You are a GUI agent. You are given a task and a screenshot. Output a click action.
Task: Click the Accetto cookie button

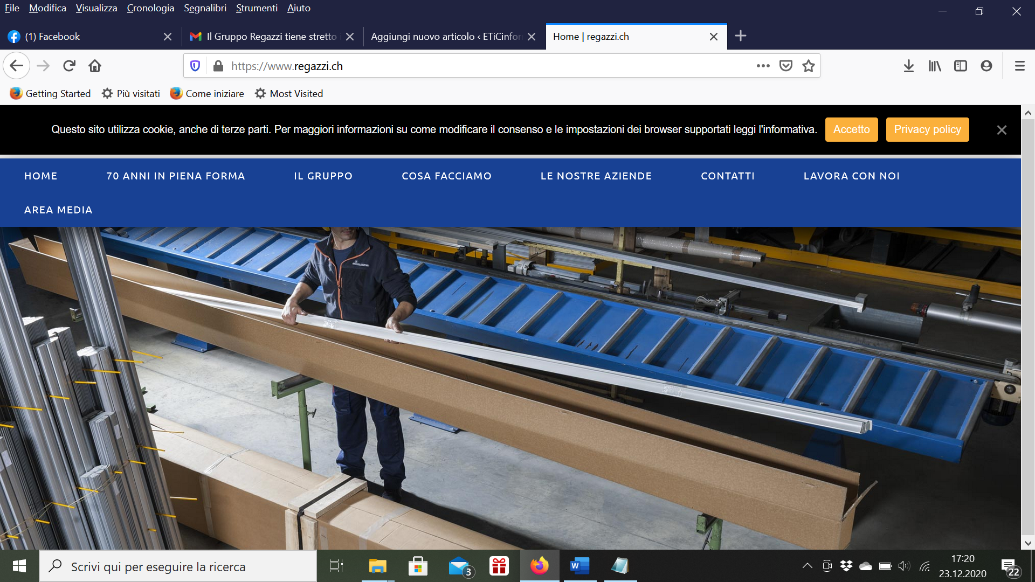(851, 129)
